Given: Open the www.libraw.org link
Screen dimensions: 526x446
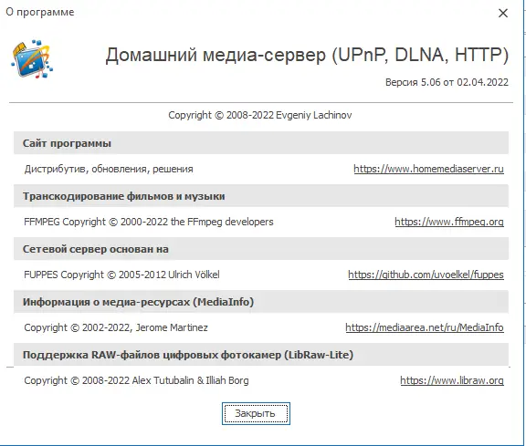Looking at the screenshot, I should 451,380.
